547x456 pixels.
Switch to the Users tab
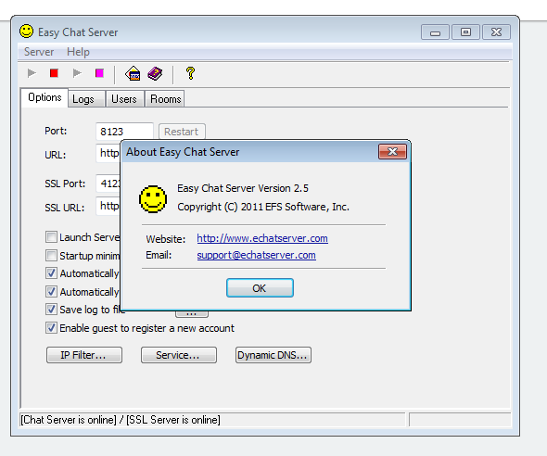coord(124,99)
